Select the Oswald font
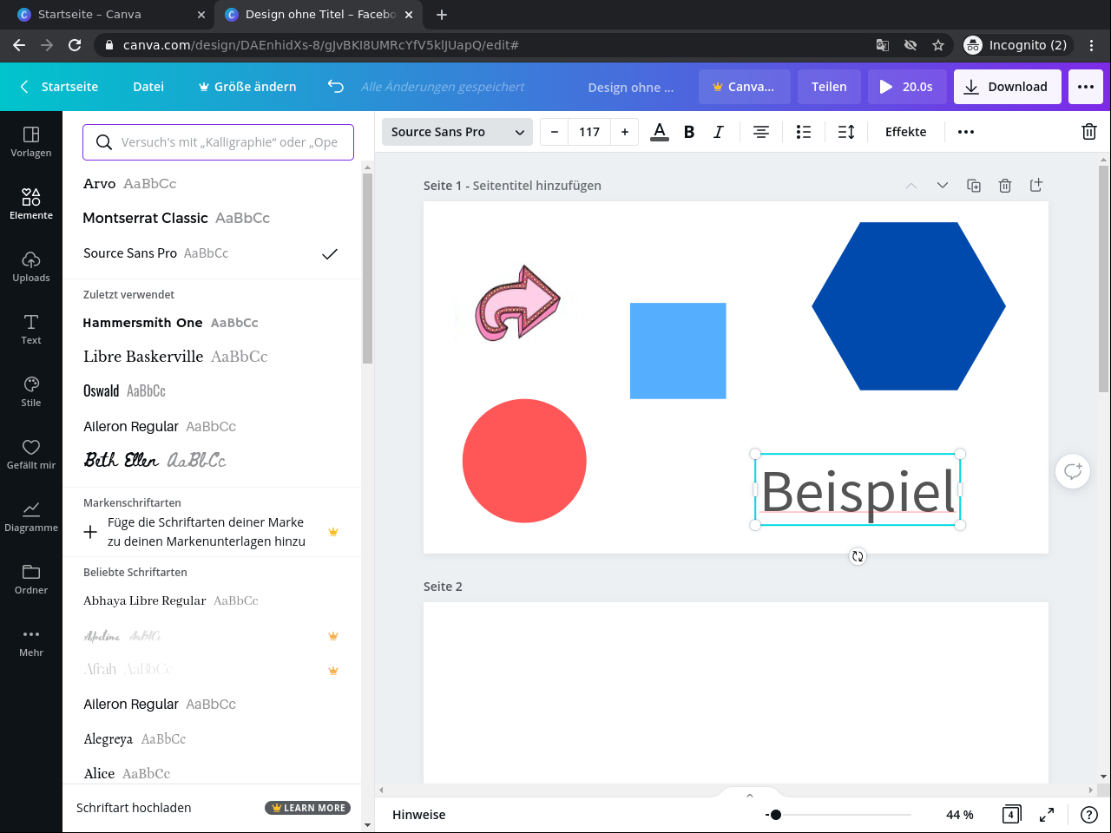Viewport: 1111px width, 833px height. point(212,391)
